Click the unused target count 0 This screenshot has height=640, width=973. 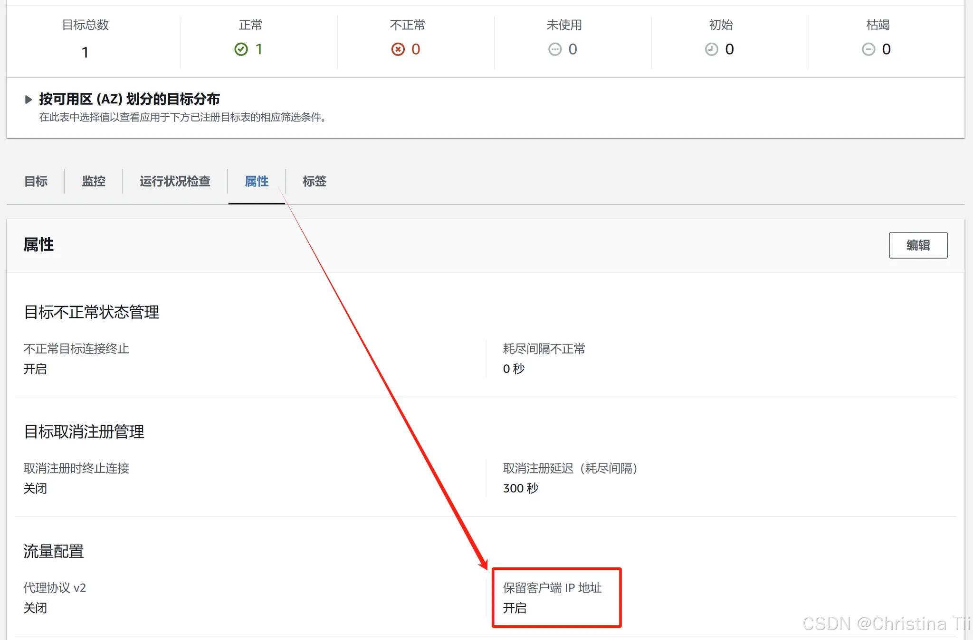click(x=572, y=49)
